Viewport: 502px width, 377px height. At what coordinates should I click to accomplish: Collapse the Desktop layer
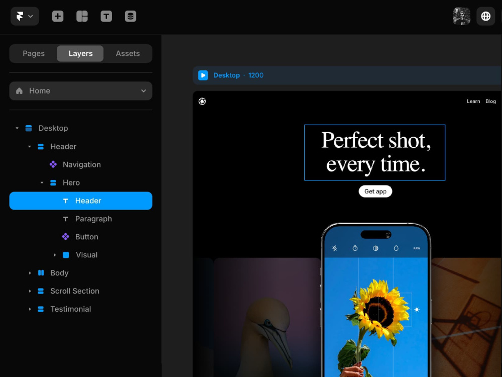pos(17,128)
